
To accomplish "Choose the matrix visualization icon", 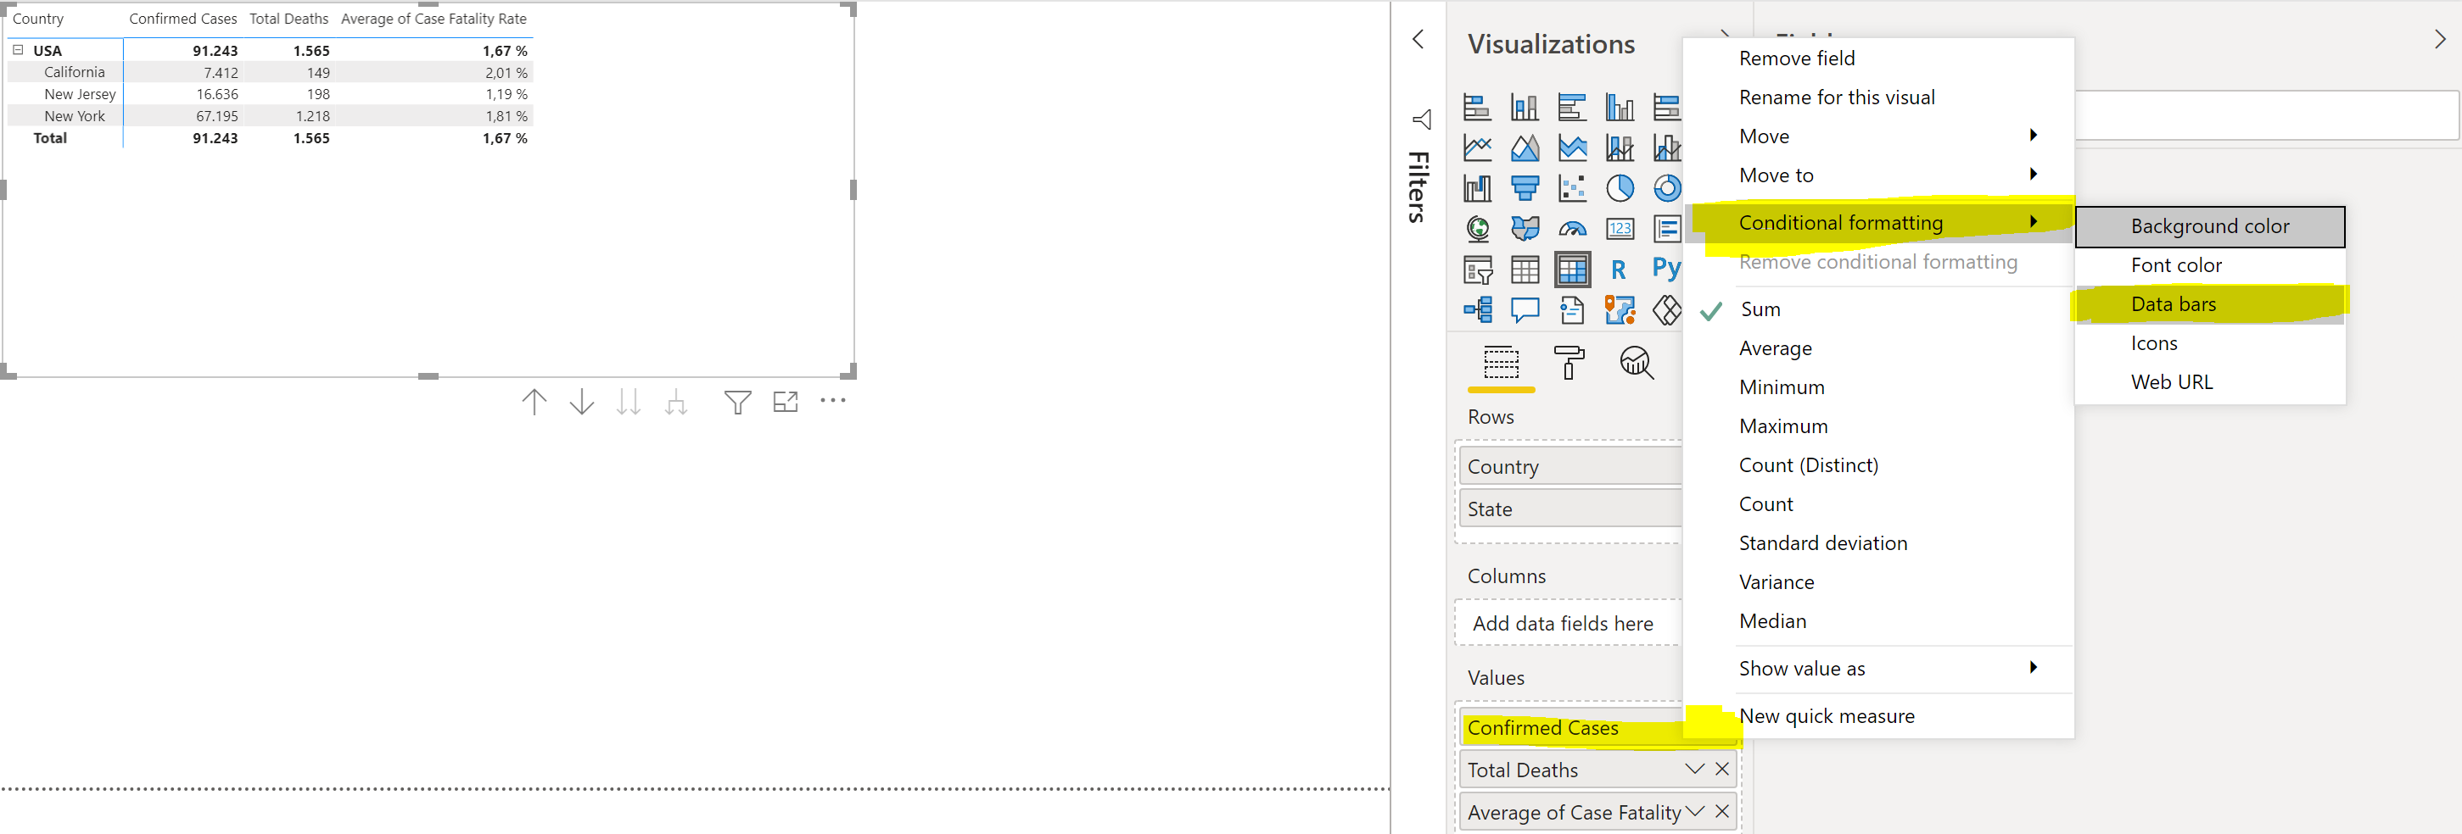I will (x=1572, y=270).
